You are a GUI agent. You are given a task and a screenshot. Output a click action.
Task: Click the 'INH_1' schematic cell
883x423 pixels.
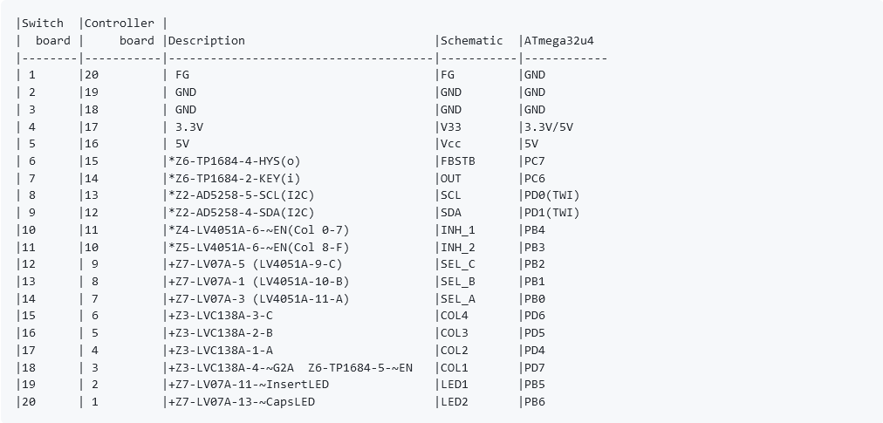pos(458,229)
